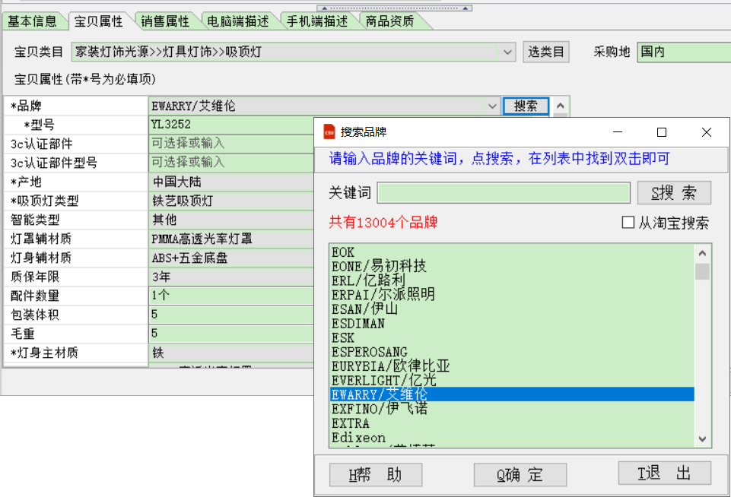The image size is (731, 497).
Task: Open the 品牌 dropdown list
Action: [492, 106]
